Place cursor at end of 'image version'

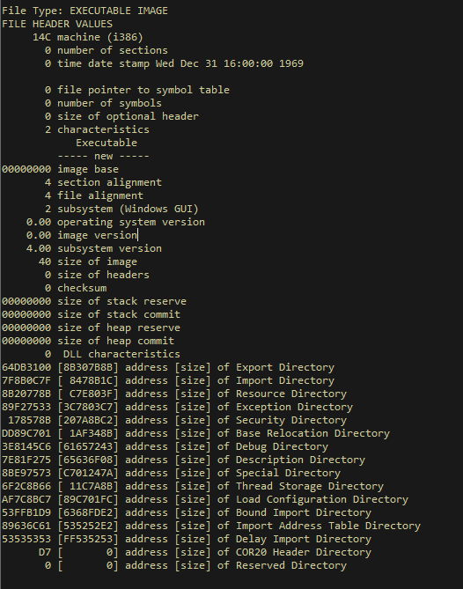[x=137, y=235]
